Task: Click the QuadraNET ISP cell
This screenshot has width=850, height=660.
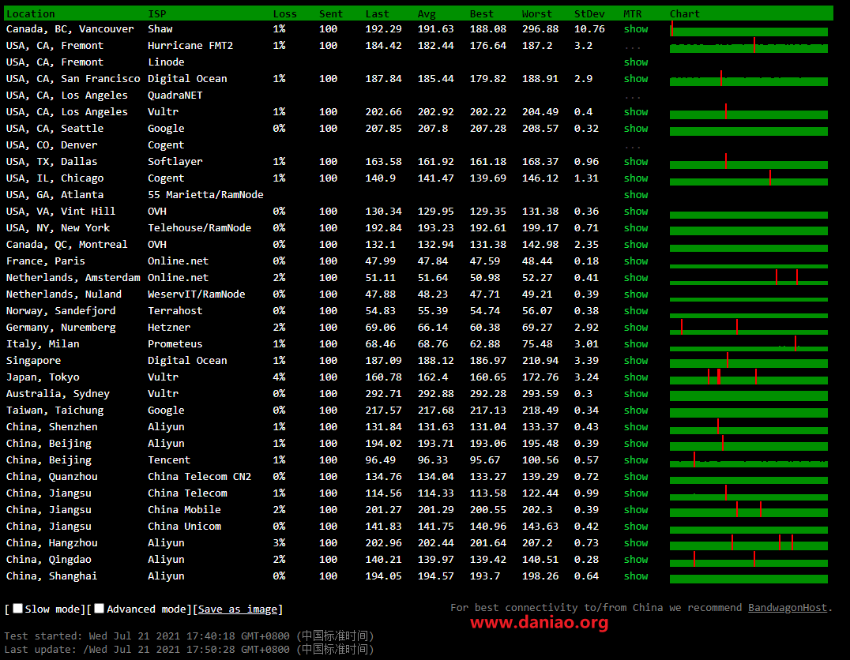Action: pyautogui.click(x=175, y=95)
